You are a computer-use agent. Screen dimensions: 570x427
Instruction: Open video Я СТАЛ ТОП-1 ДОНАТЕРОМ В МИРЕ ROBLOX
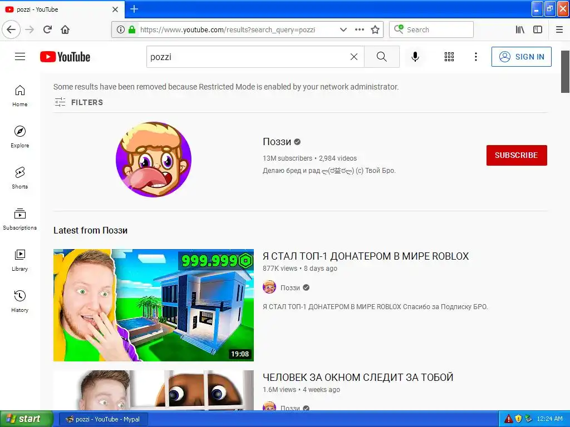click(366, 256)
